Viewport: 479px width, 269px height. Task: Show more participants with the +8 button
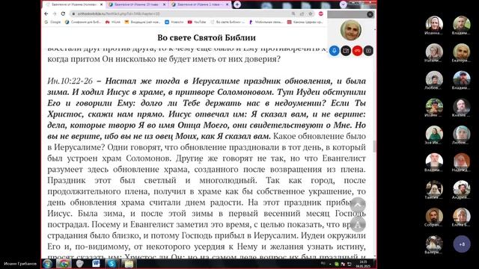click(462, 244)
